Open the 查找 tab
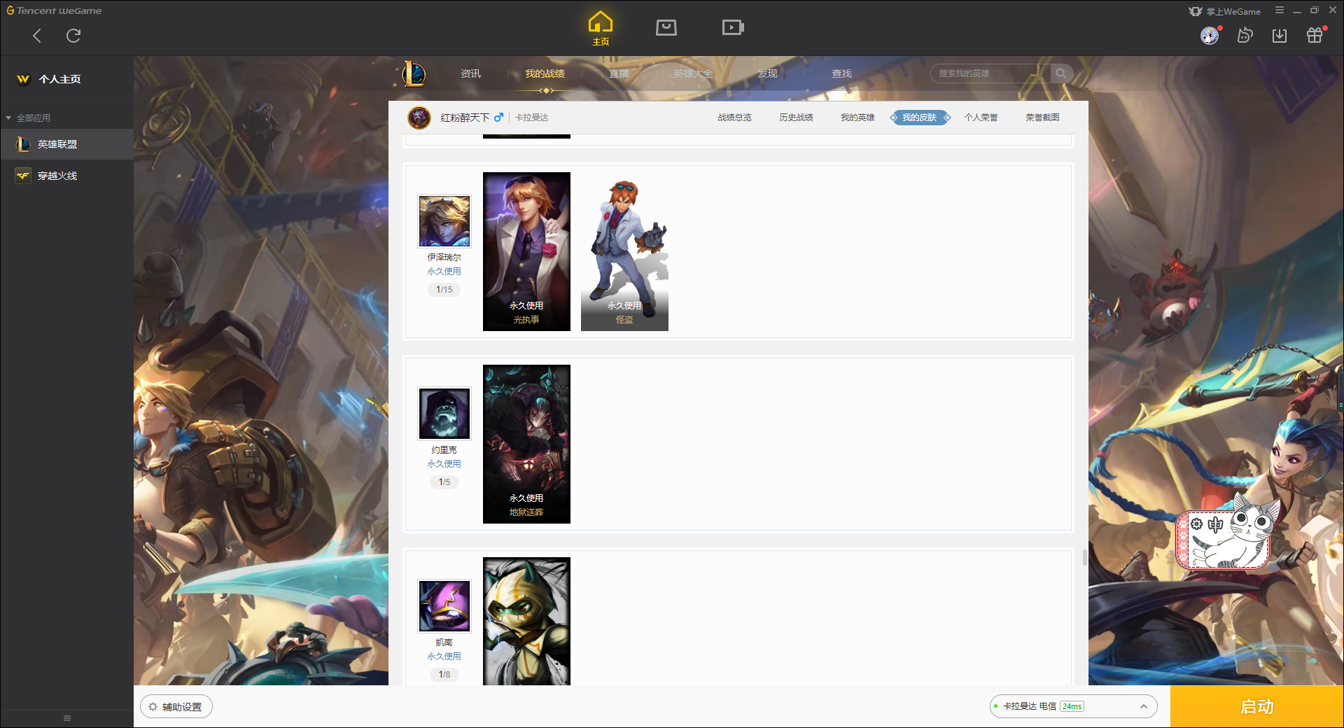Screen dimensions: 1344x728 click(841, 73)
